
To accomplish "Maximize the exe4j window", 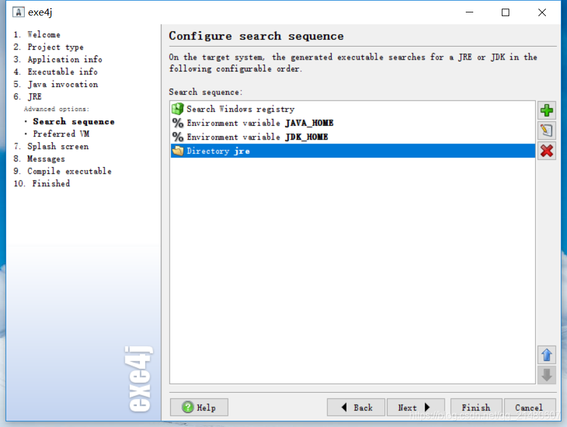I will coord(506,12).
